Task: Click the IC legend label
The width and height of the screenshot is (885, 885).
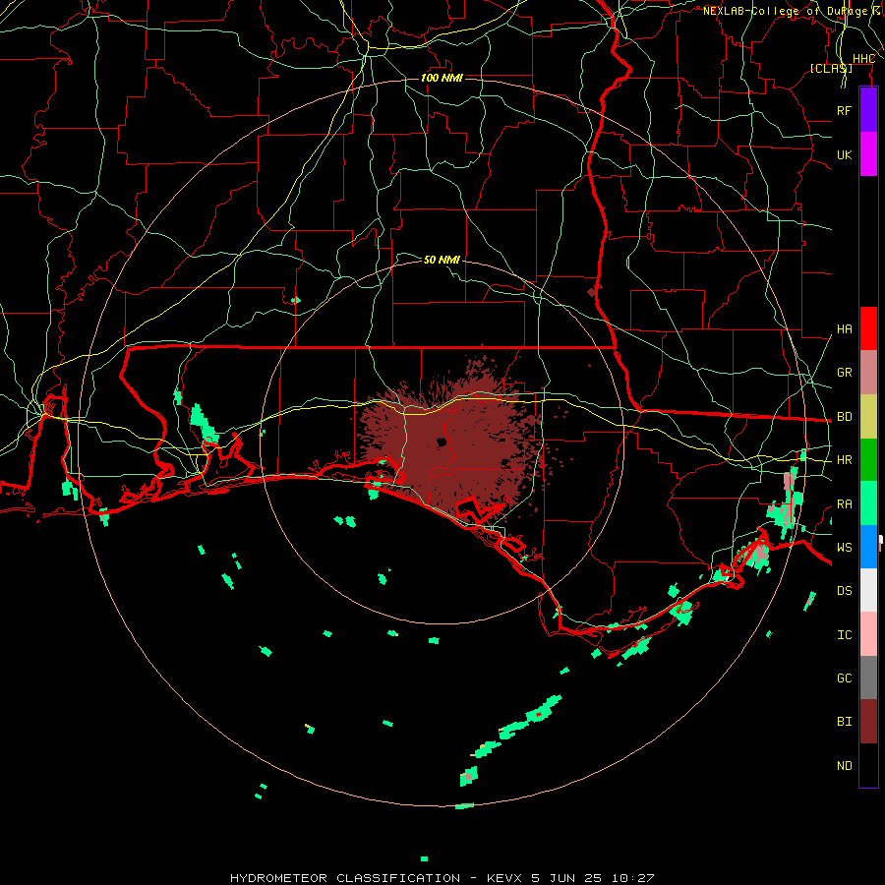Action: coord(844,635)
